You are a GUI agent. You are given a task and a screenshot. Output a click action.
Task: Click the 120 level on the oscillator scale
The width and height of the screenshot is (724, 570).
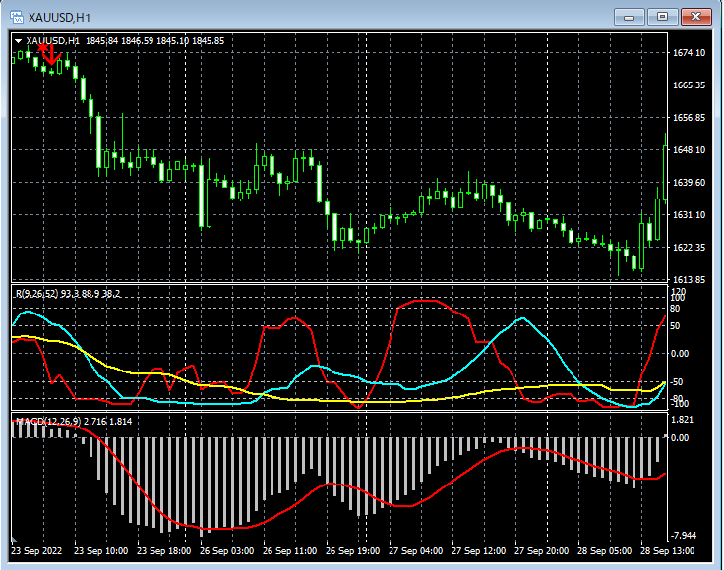coord(678,292)
